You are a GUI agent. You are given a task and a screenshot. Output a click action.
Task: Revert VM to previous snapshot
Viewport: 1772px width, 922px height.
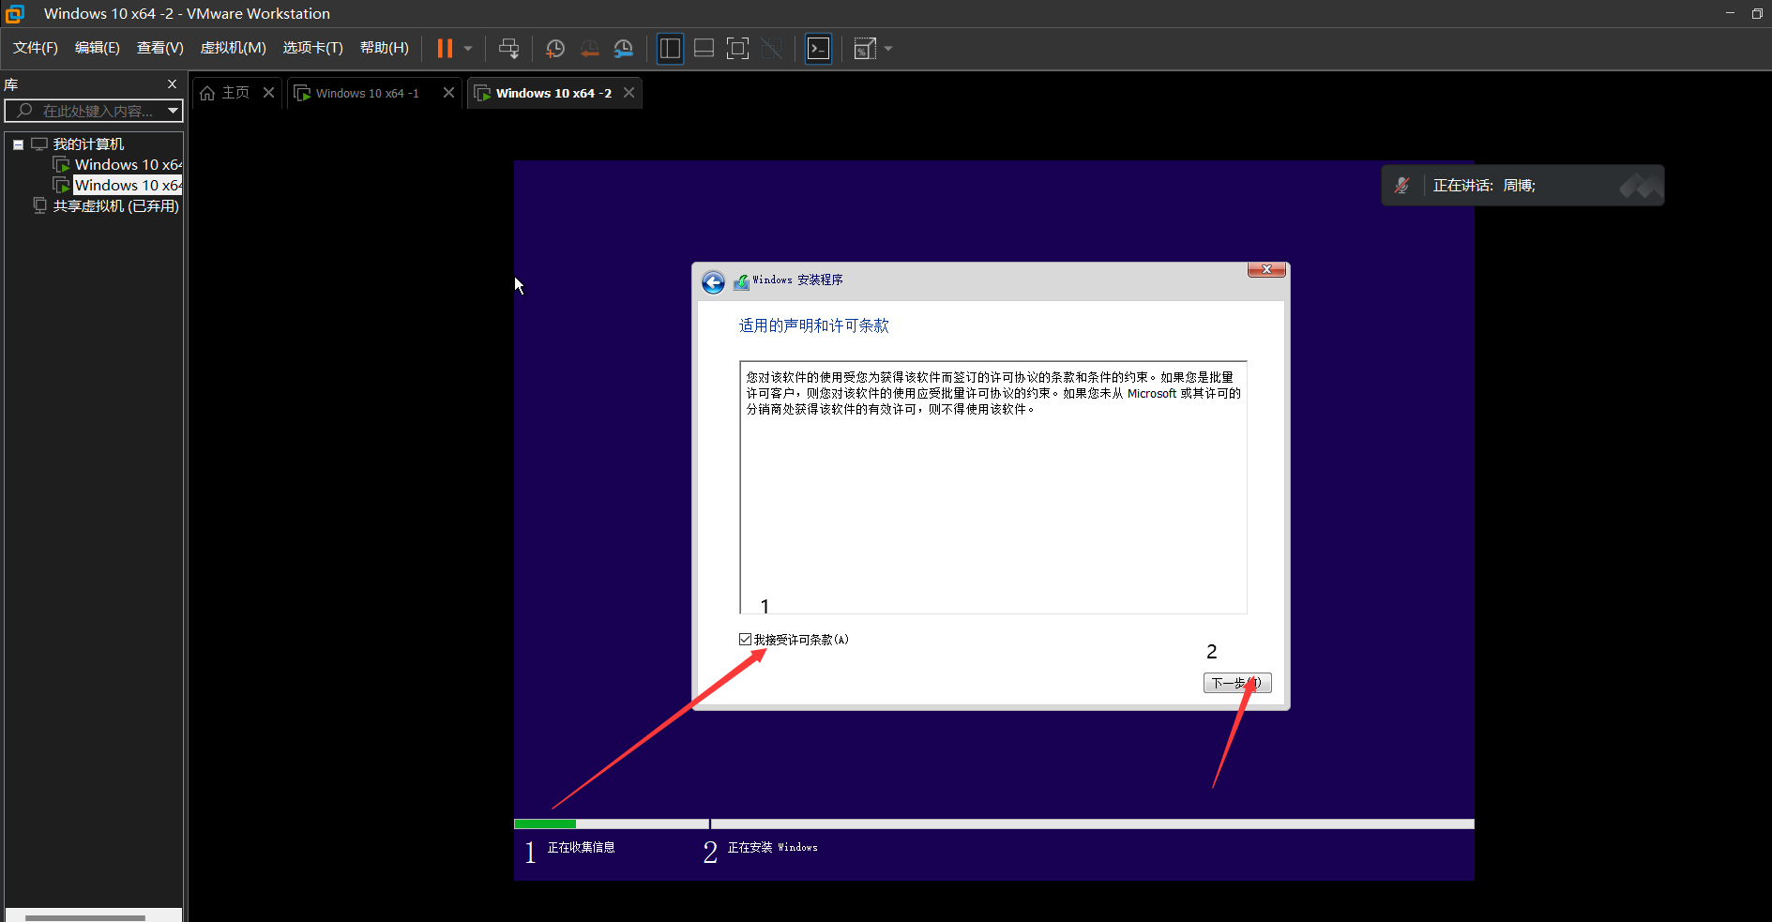point(589,48)
